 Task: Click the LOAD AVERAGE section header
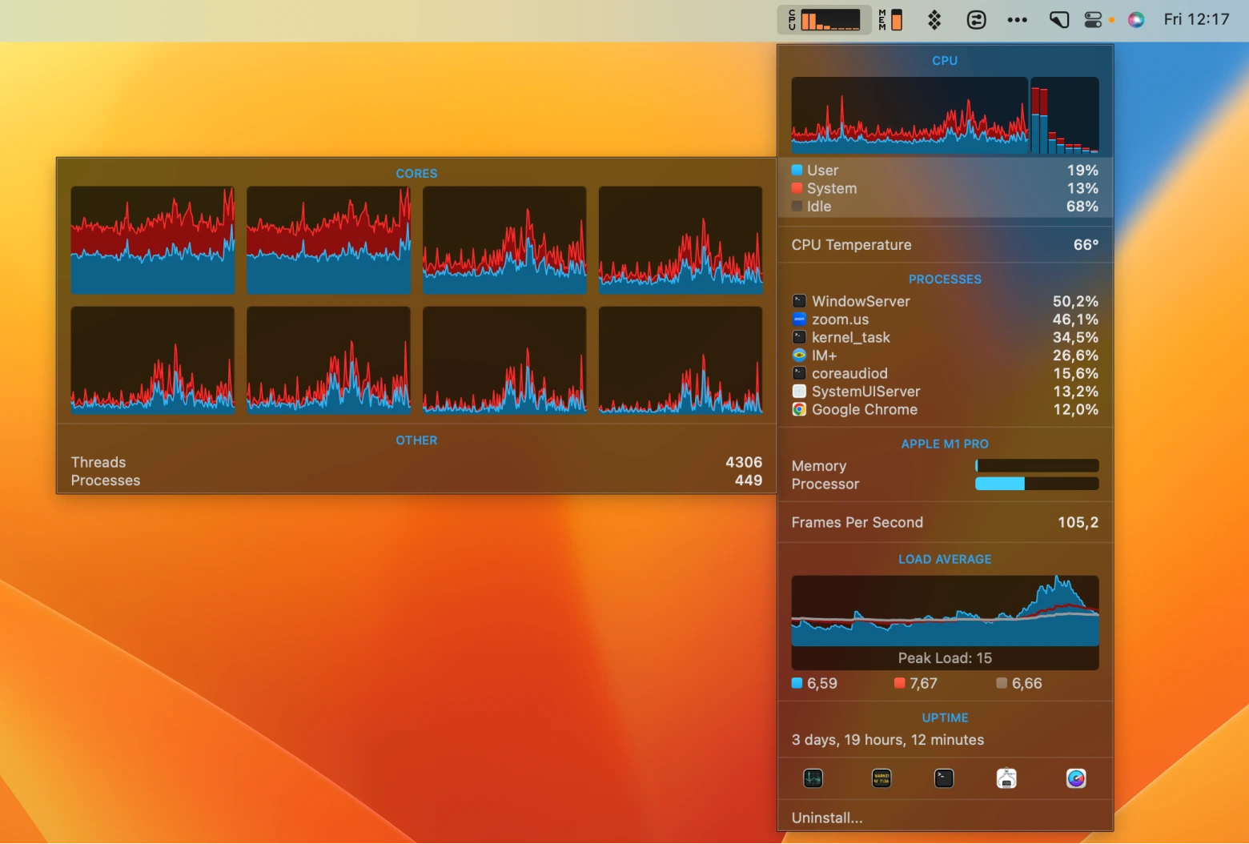point(945,559)
